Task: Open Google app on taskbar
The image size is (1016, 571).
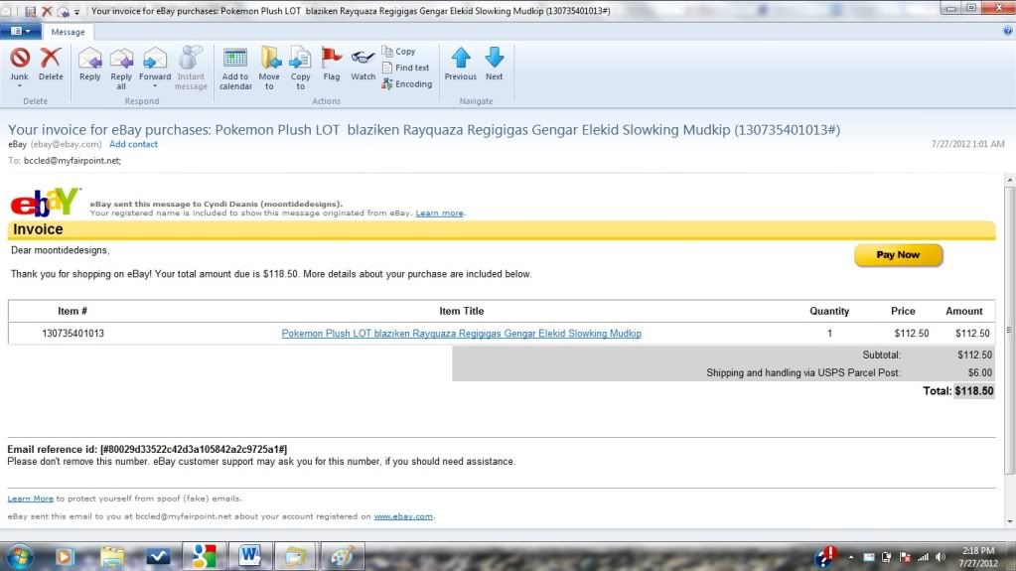Action: (204, 556)
